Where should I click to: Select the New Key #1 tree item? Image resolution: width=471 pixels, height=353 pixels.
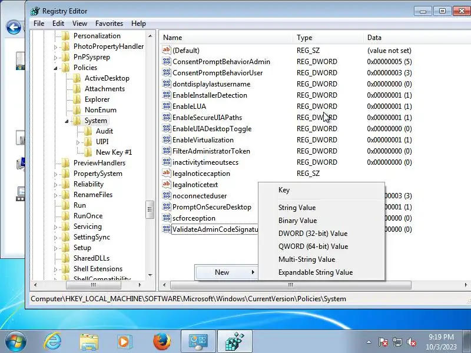point(114,152)
